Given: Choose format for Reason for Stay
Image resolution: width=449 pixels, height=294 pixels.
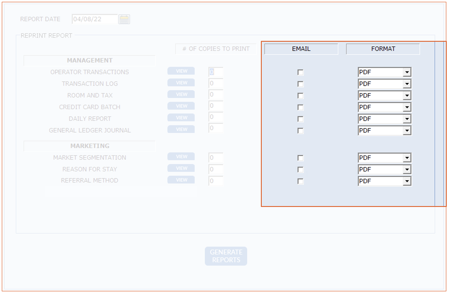Looking at the screenshot, I should click(407, 170).
